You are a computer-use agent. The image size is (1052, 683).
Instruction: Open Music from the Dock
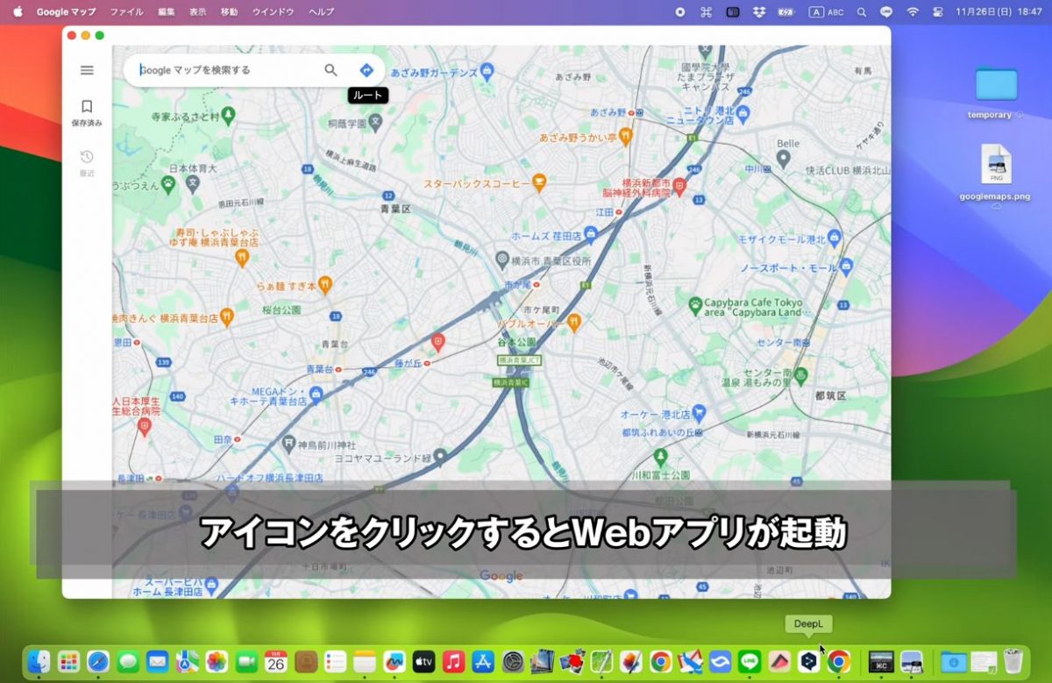pyautogui.click(x=453, y=661)
